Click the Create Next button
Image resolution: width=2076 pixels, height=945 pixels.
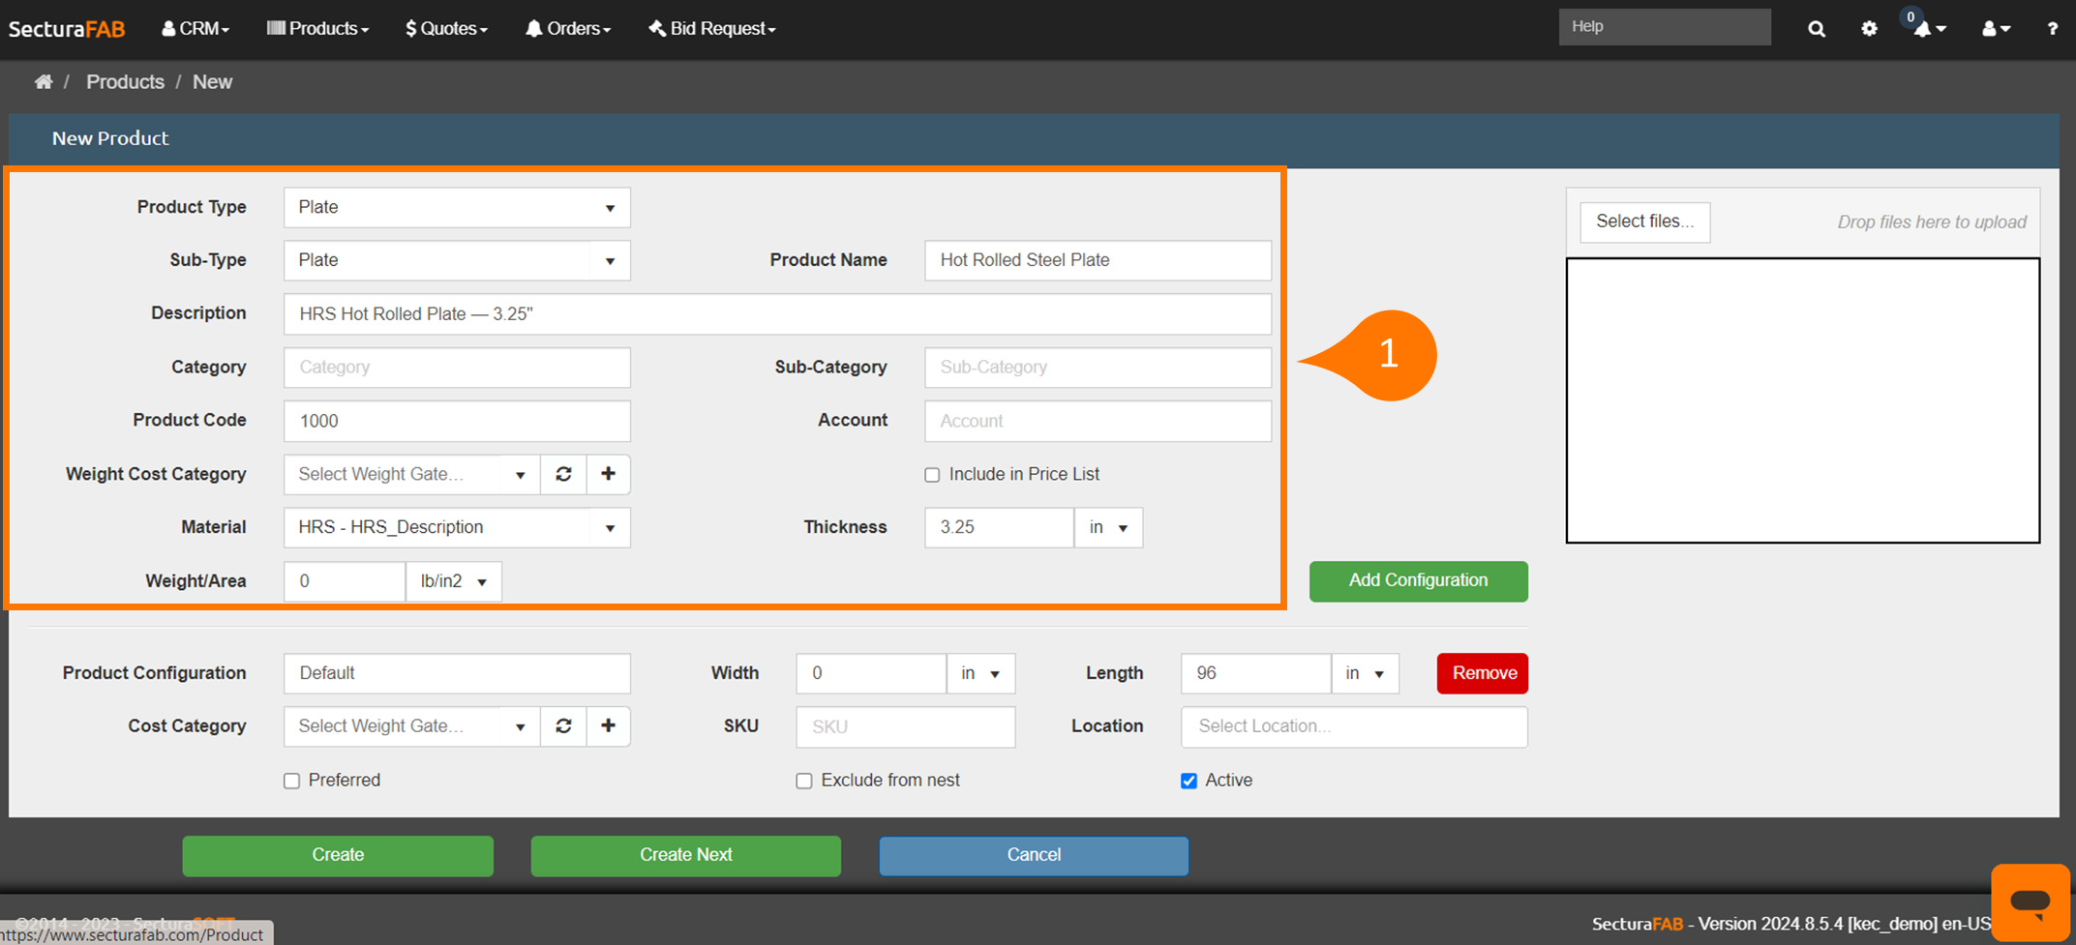coord(685,856)
